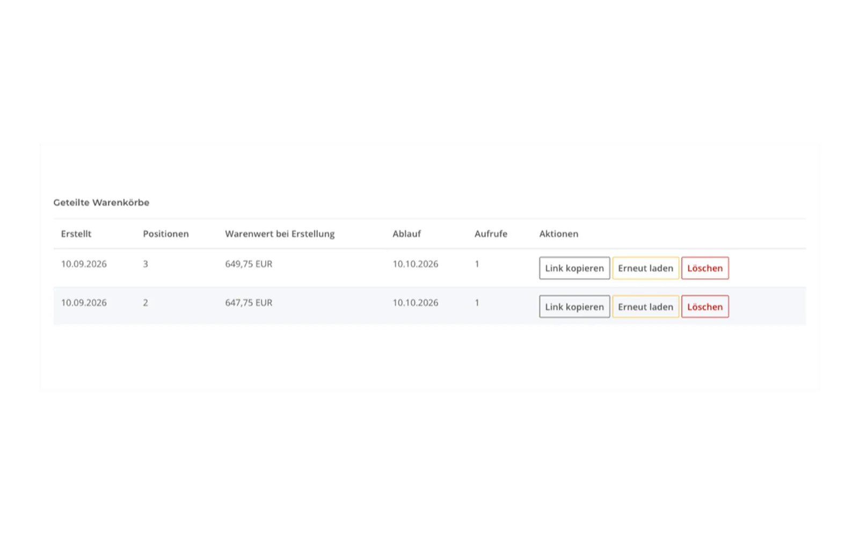
Task: Select the 647,75 EUR value cell
Action: pyautogui.click(x=249, y=302)
